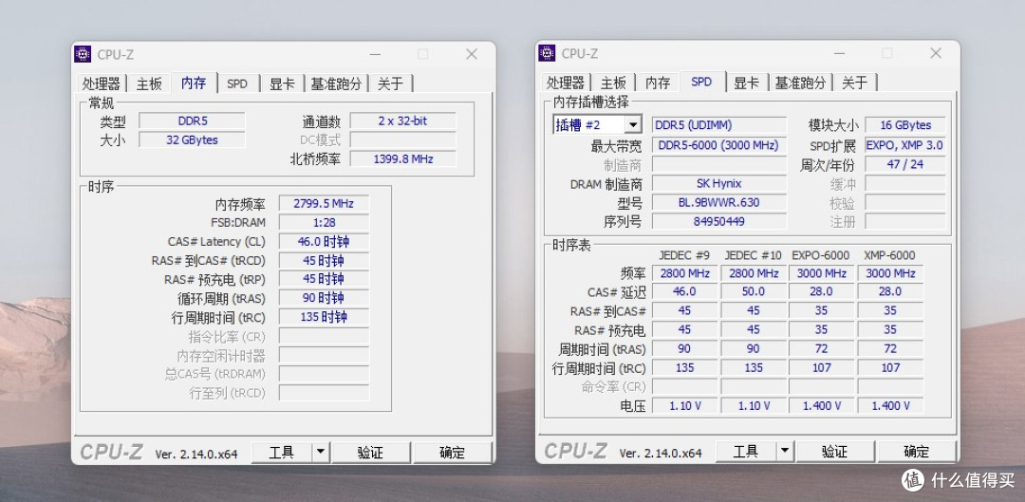Open 显卡 tab in left CPU-Z window
The image size is (1025, 502).
[283, 84]
